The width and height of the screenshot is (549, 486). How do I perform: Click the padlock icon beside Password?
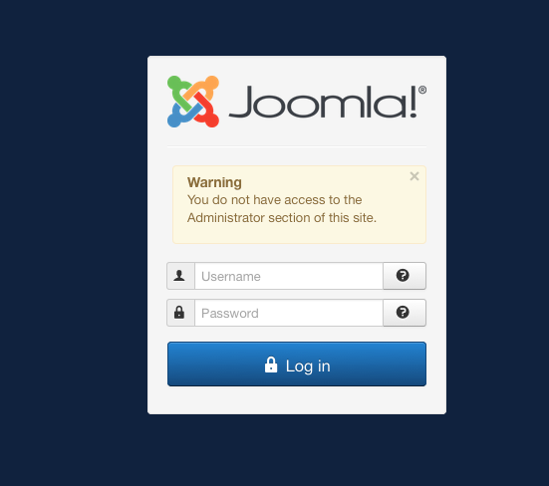tap(179, 313)
